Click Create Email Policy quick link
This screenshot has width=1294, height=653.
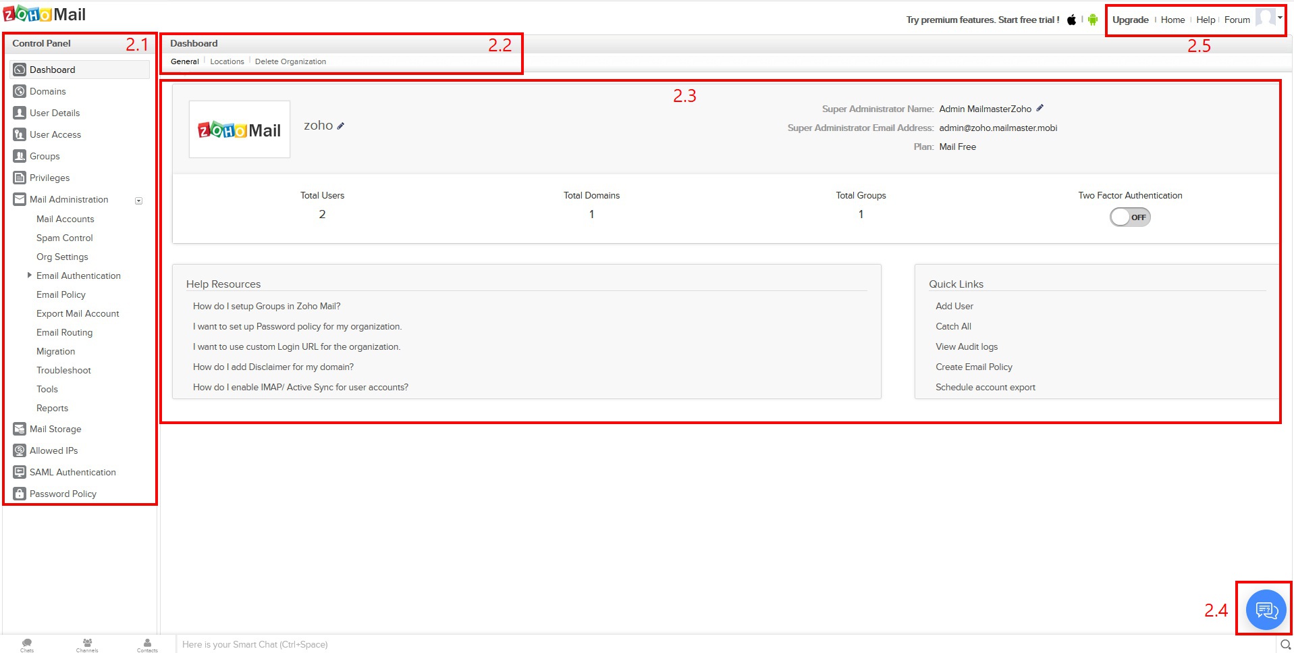[x=974, y=367]
